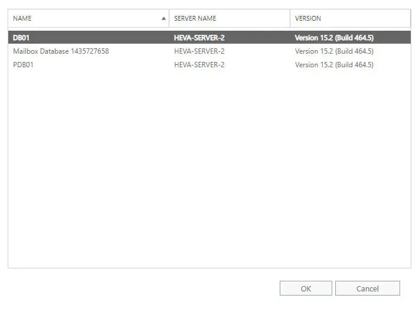419x315 pixels.
Task: Sort by the VERSION column header
Action: tap(351, 18)
